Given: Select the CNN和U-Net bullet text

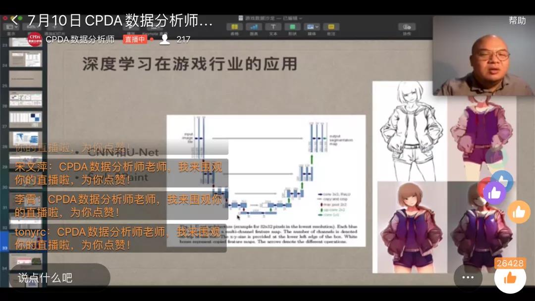Looking at the screenshot, I should pos(123,152).
